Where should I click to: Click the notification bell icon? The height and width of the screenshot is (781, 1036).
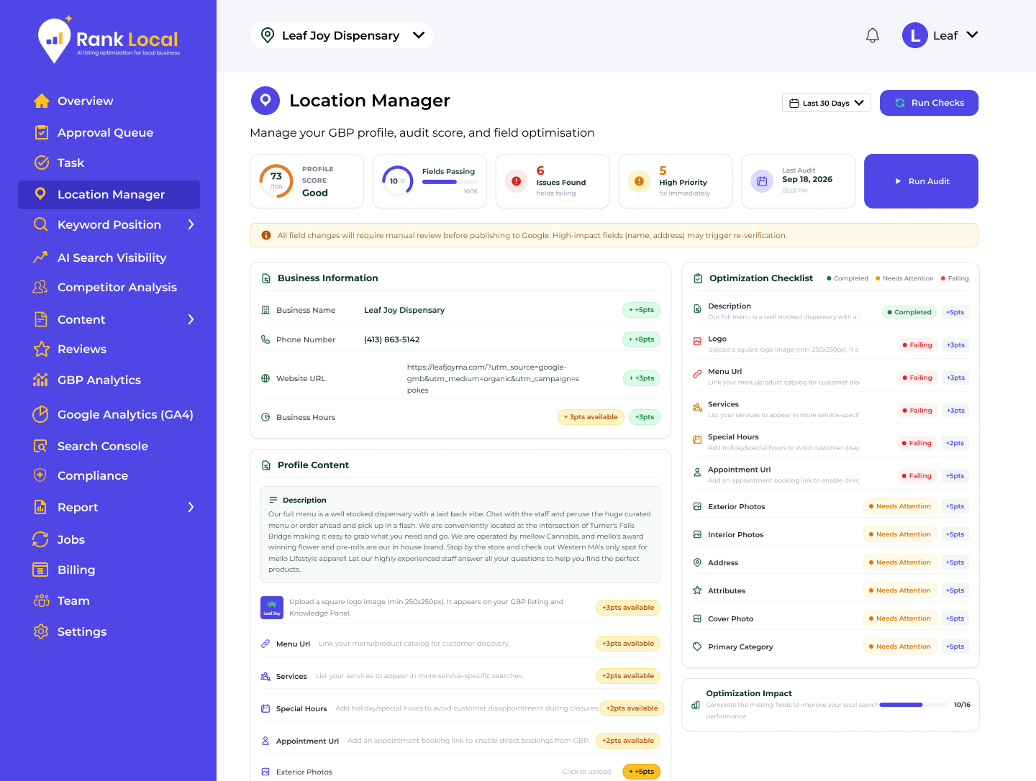873,35
